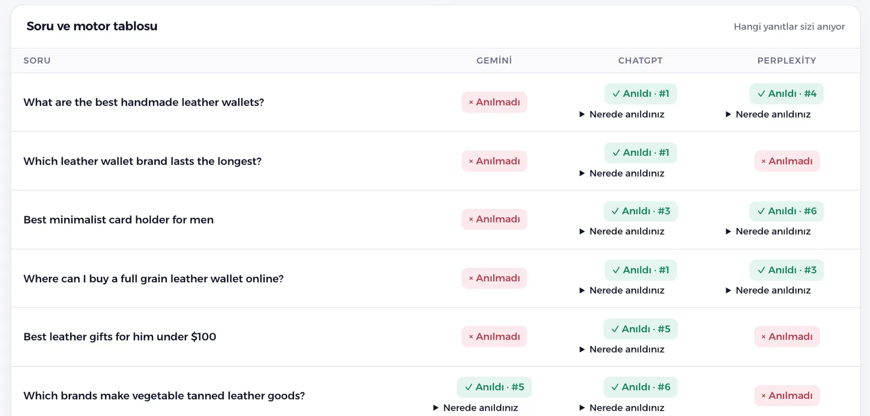Expand ChatGPT 'Nerede anıldınız' for minimalist card holder
870x416 pixels.
622,232
